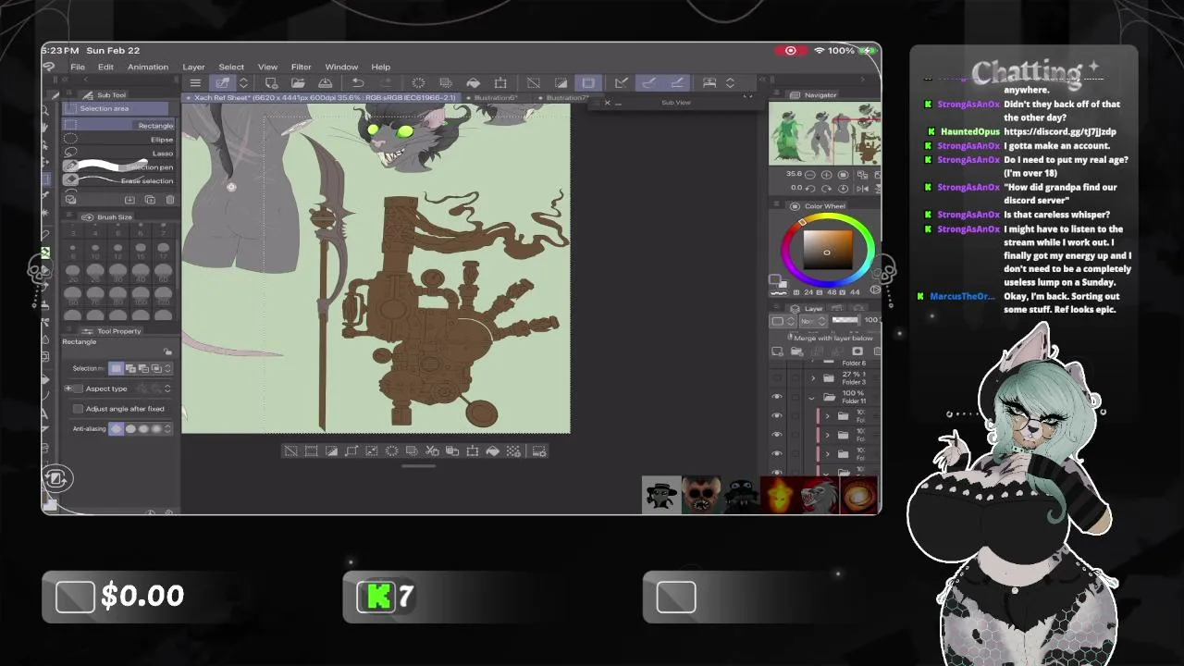1184x666 pixels.
Task: Open the Window menu
Action: tap(341, 67)
